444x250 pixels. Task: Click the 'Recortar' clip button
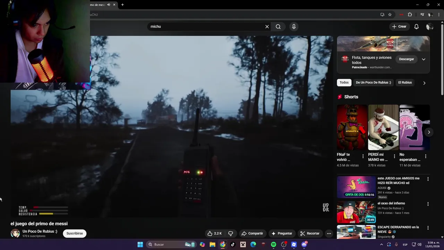pyautogui.click(x=310, y=233)
